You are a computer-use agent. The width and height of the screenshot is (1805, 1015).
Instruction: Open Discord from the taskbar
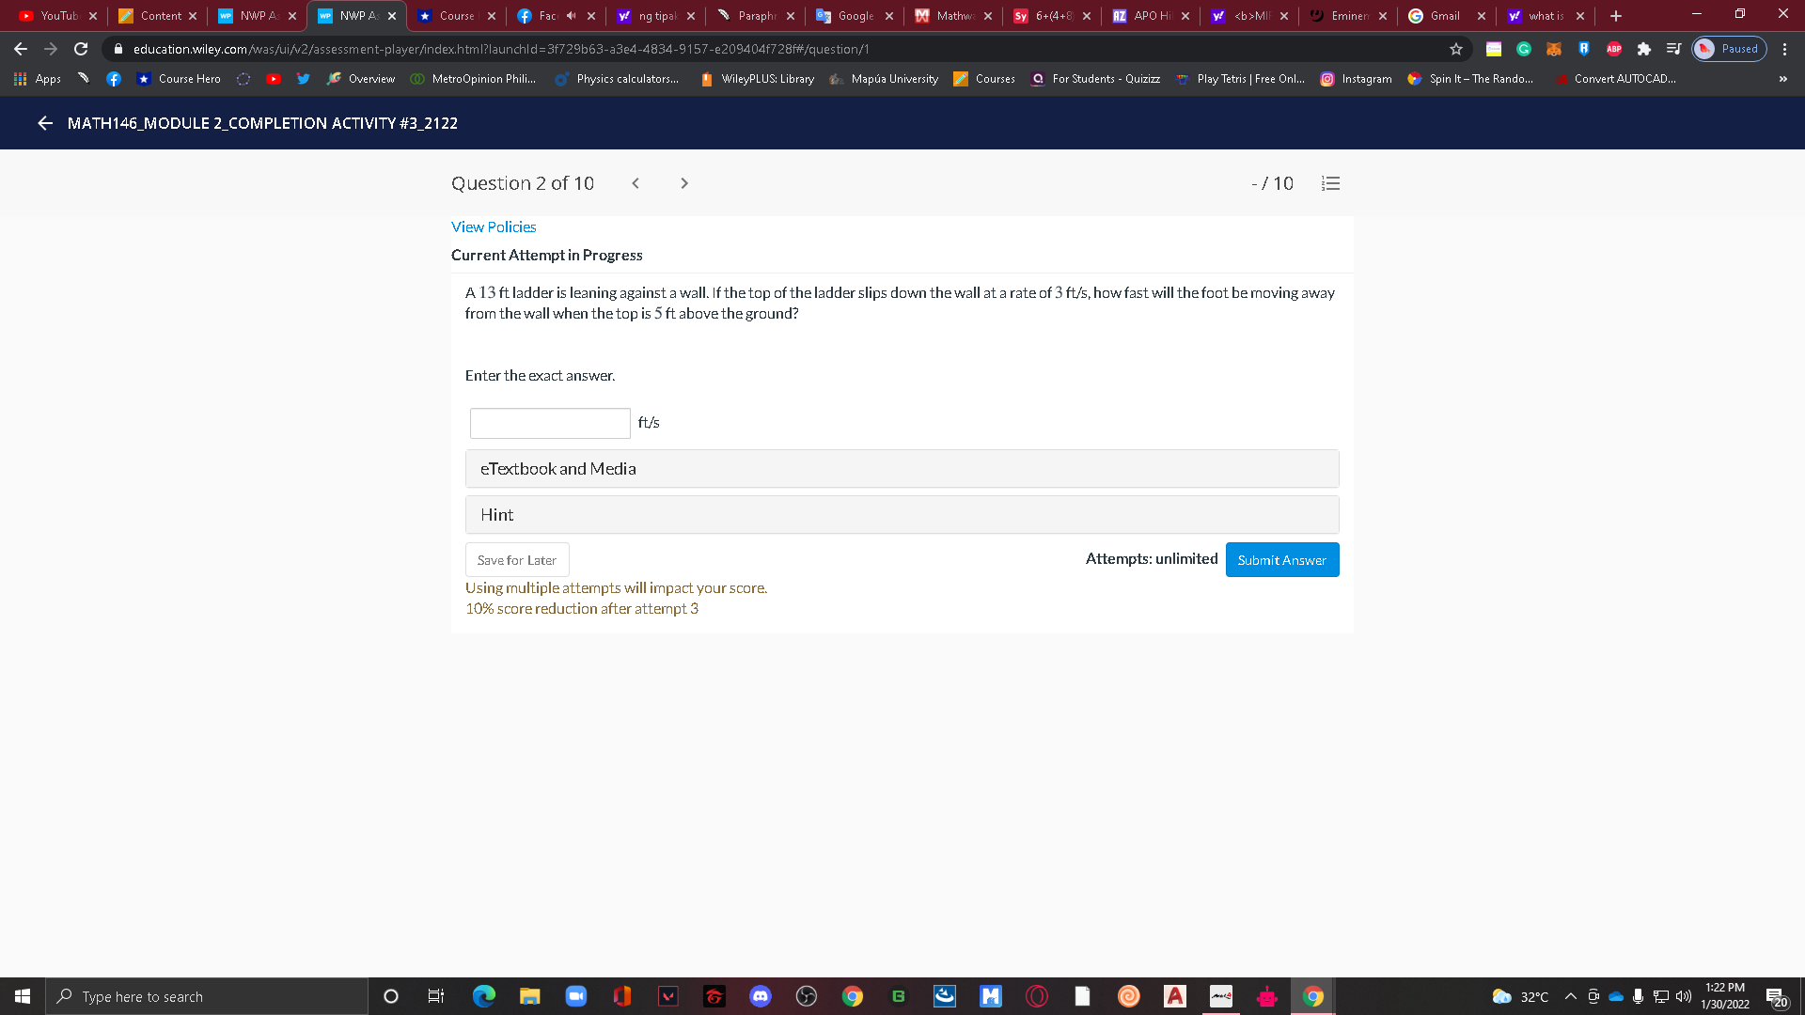[x=761, y=996]
